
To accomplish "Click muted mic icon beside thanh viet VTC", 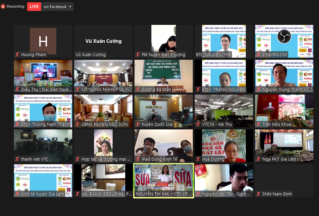I will point(17,159).
